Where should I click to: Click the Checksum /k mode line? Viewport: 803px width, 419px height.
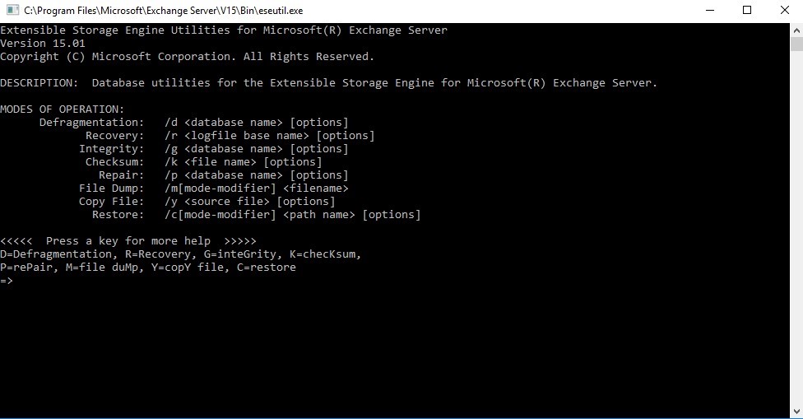click(203, 162)
